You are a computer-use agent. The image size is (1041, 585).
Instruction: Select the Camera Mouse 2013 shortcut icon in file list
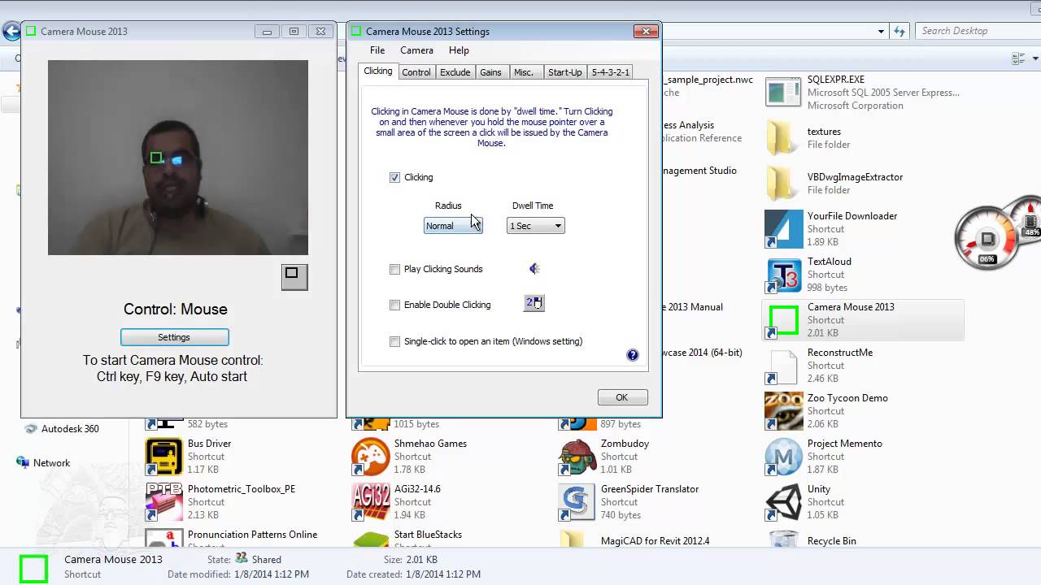tap(783, 320)
